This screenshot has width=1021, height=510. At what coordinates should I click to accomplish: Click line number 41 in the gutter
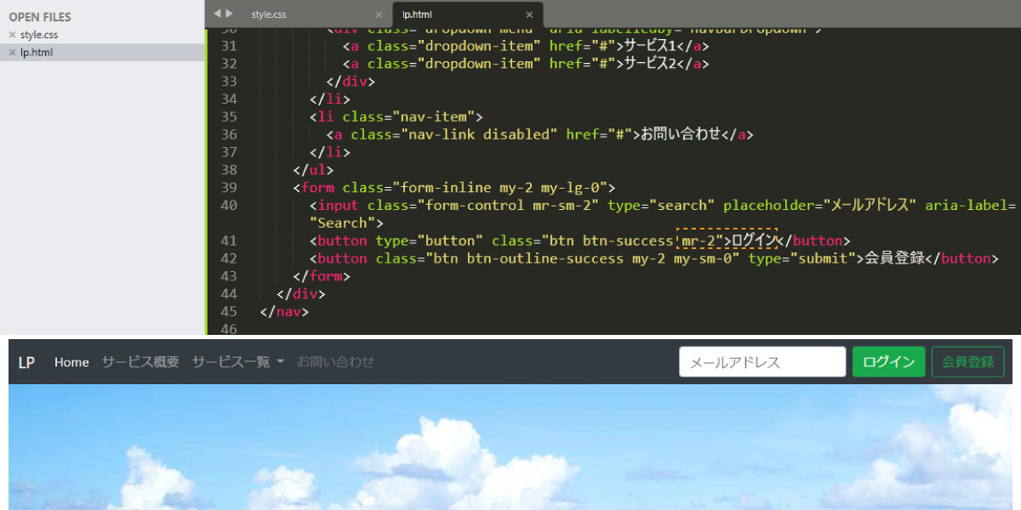pyautogui.click(x=228, y=241)
